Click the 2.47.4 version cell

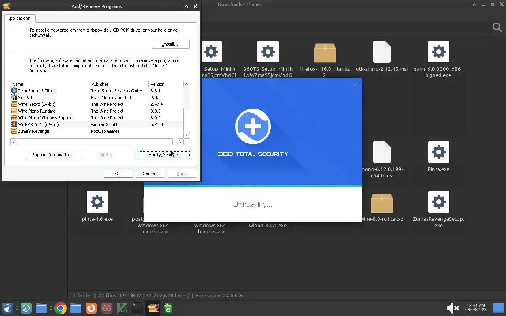click(157, 104)
